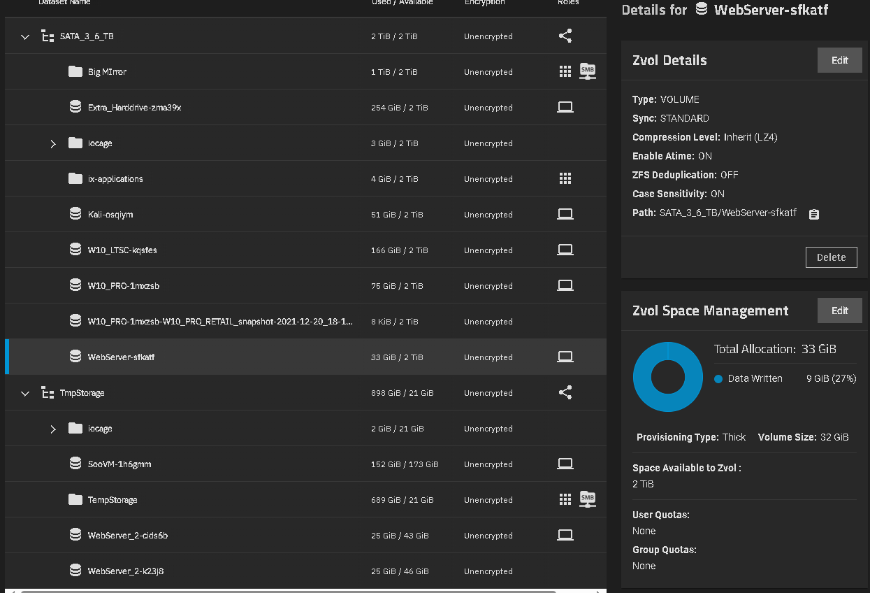870x593 pixels.
Task: Click the zvol icon in details header
Action: click(702, 10)
